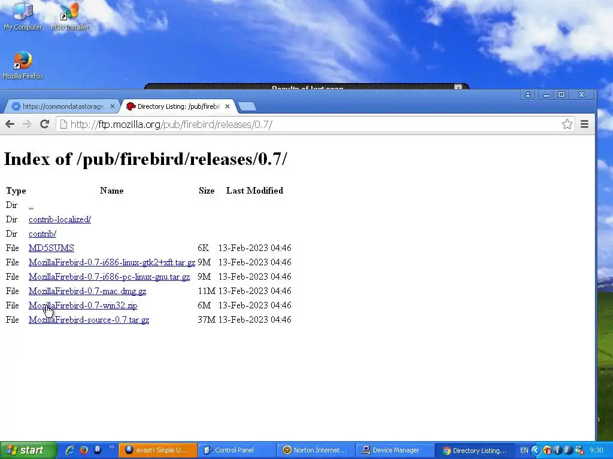Click Directory Listing taskbar button

pos(474,451)
